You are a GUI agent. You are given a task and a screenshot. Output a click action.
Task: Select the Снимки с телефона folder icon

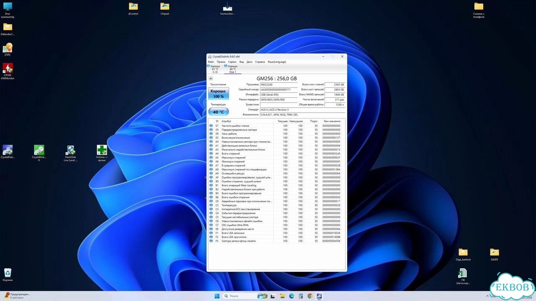[x=479, y=10]
